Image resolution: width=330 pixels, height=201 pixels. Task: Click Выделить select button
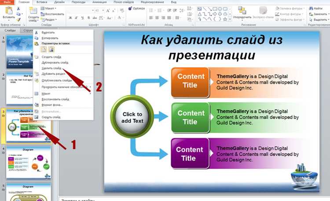pos(319,19)
